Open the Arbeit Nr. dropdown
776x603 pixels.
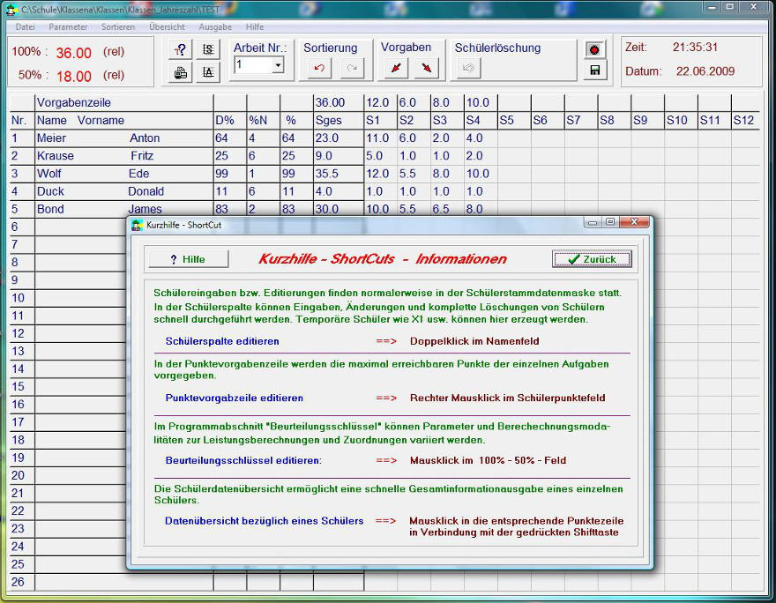click(x=278, y=65)
